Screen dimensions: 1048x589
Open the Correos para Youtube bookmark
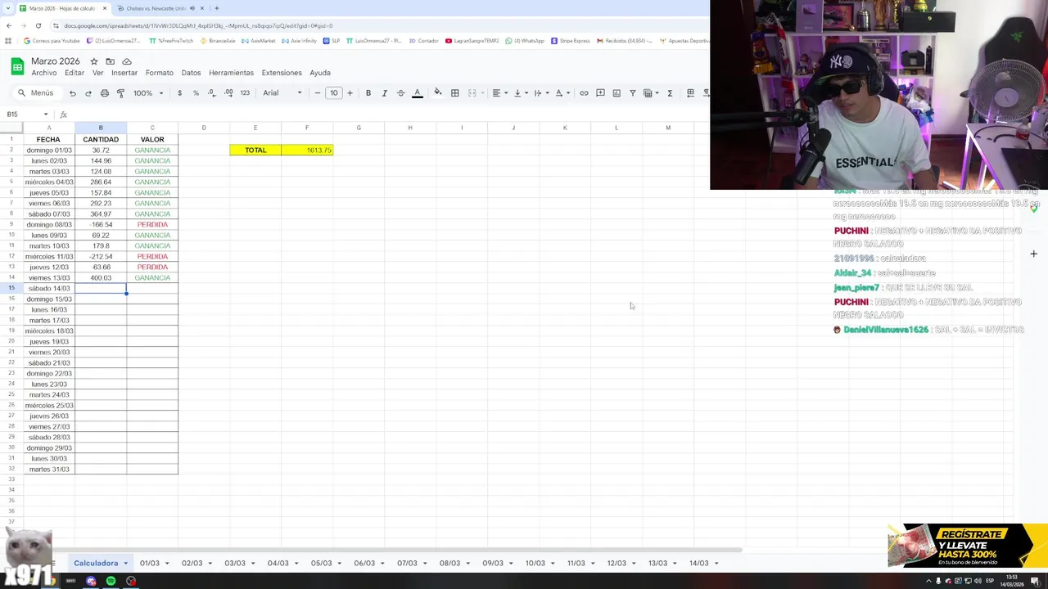point(52,41)
